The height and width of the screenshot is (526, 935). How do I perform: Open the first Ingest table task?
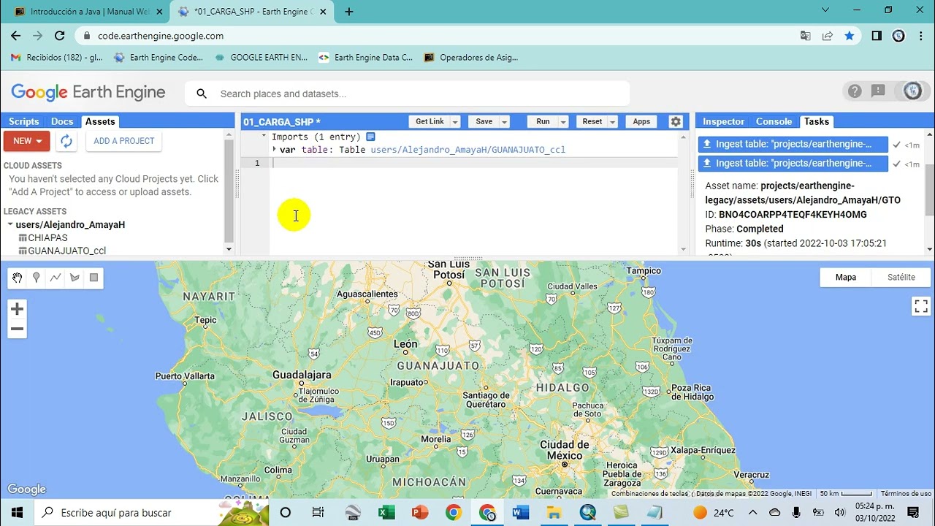[793, 144]
